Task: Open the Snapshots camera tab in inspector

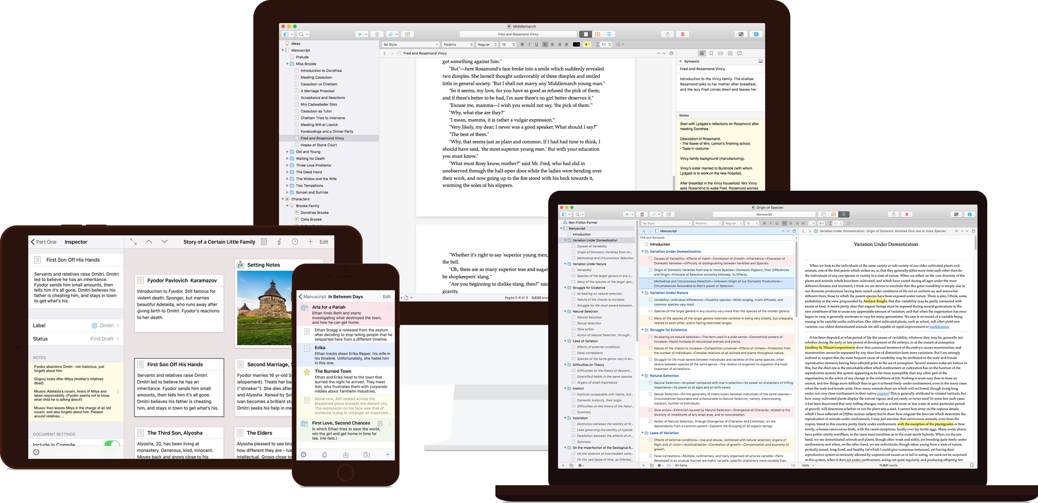Action: coord(730,53)
